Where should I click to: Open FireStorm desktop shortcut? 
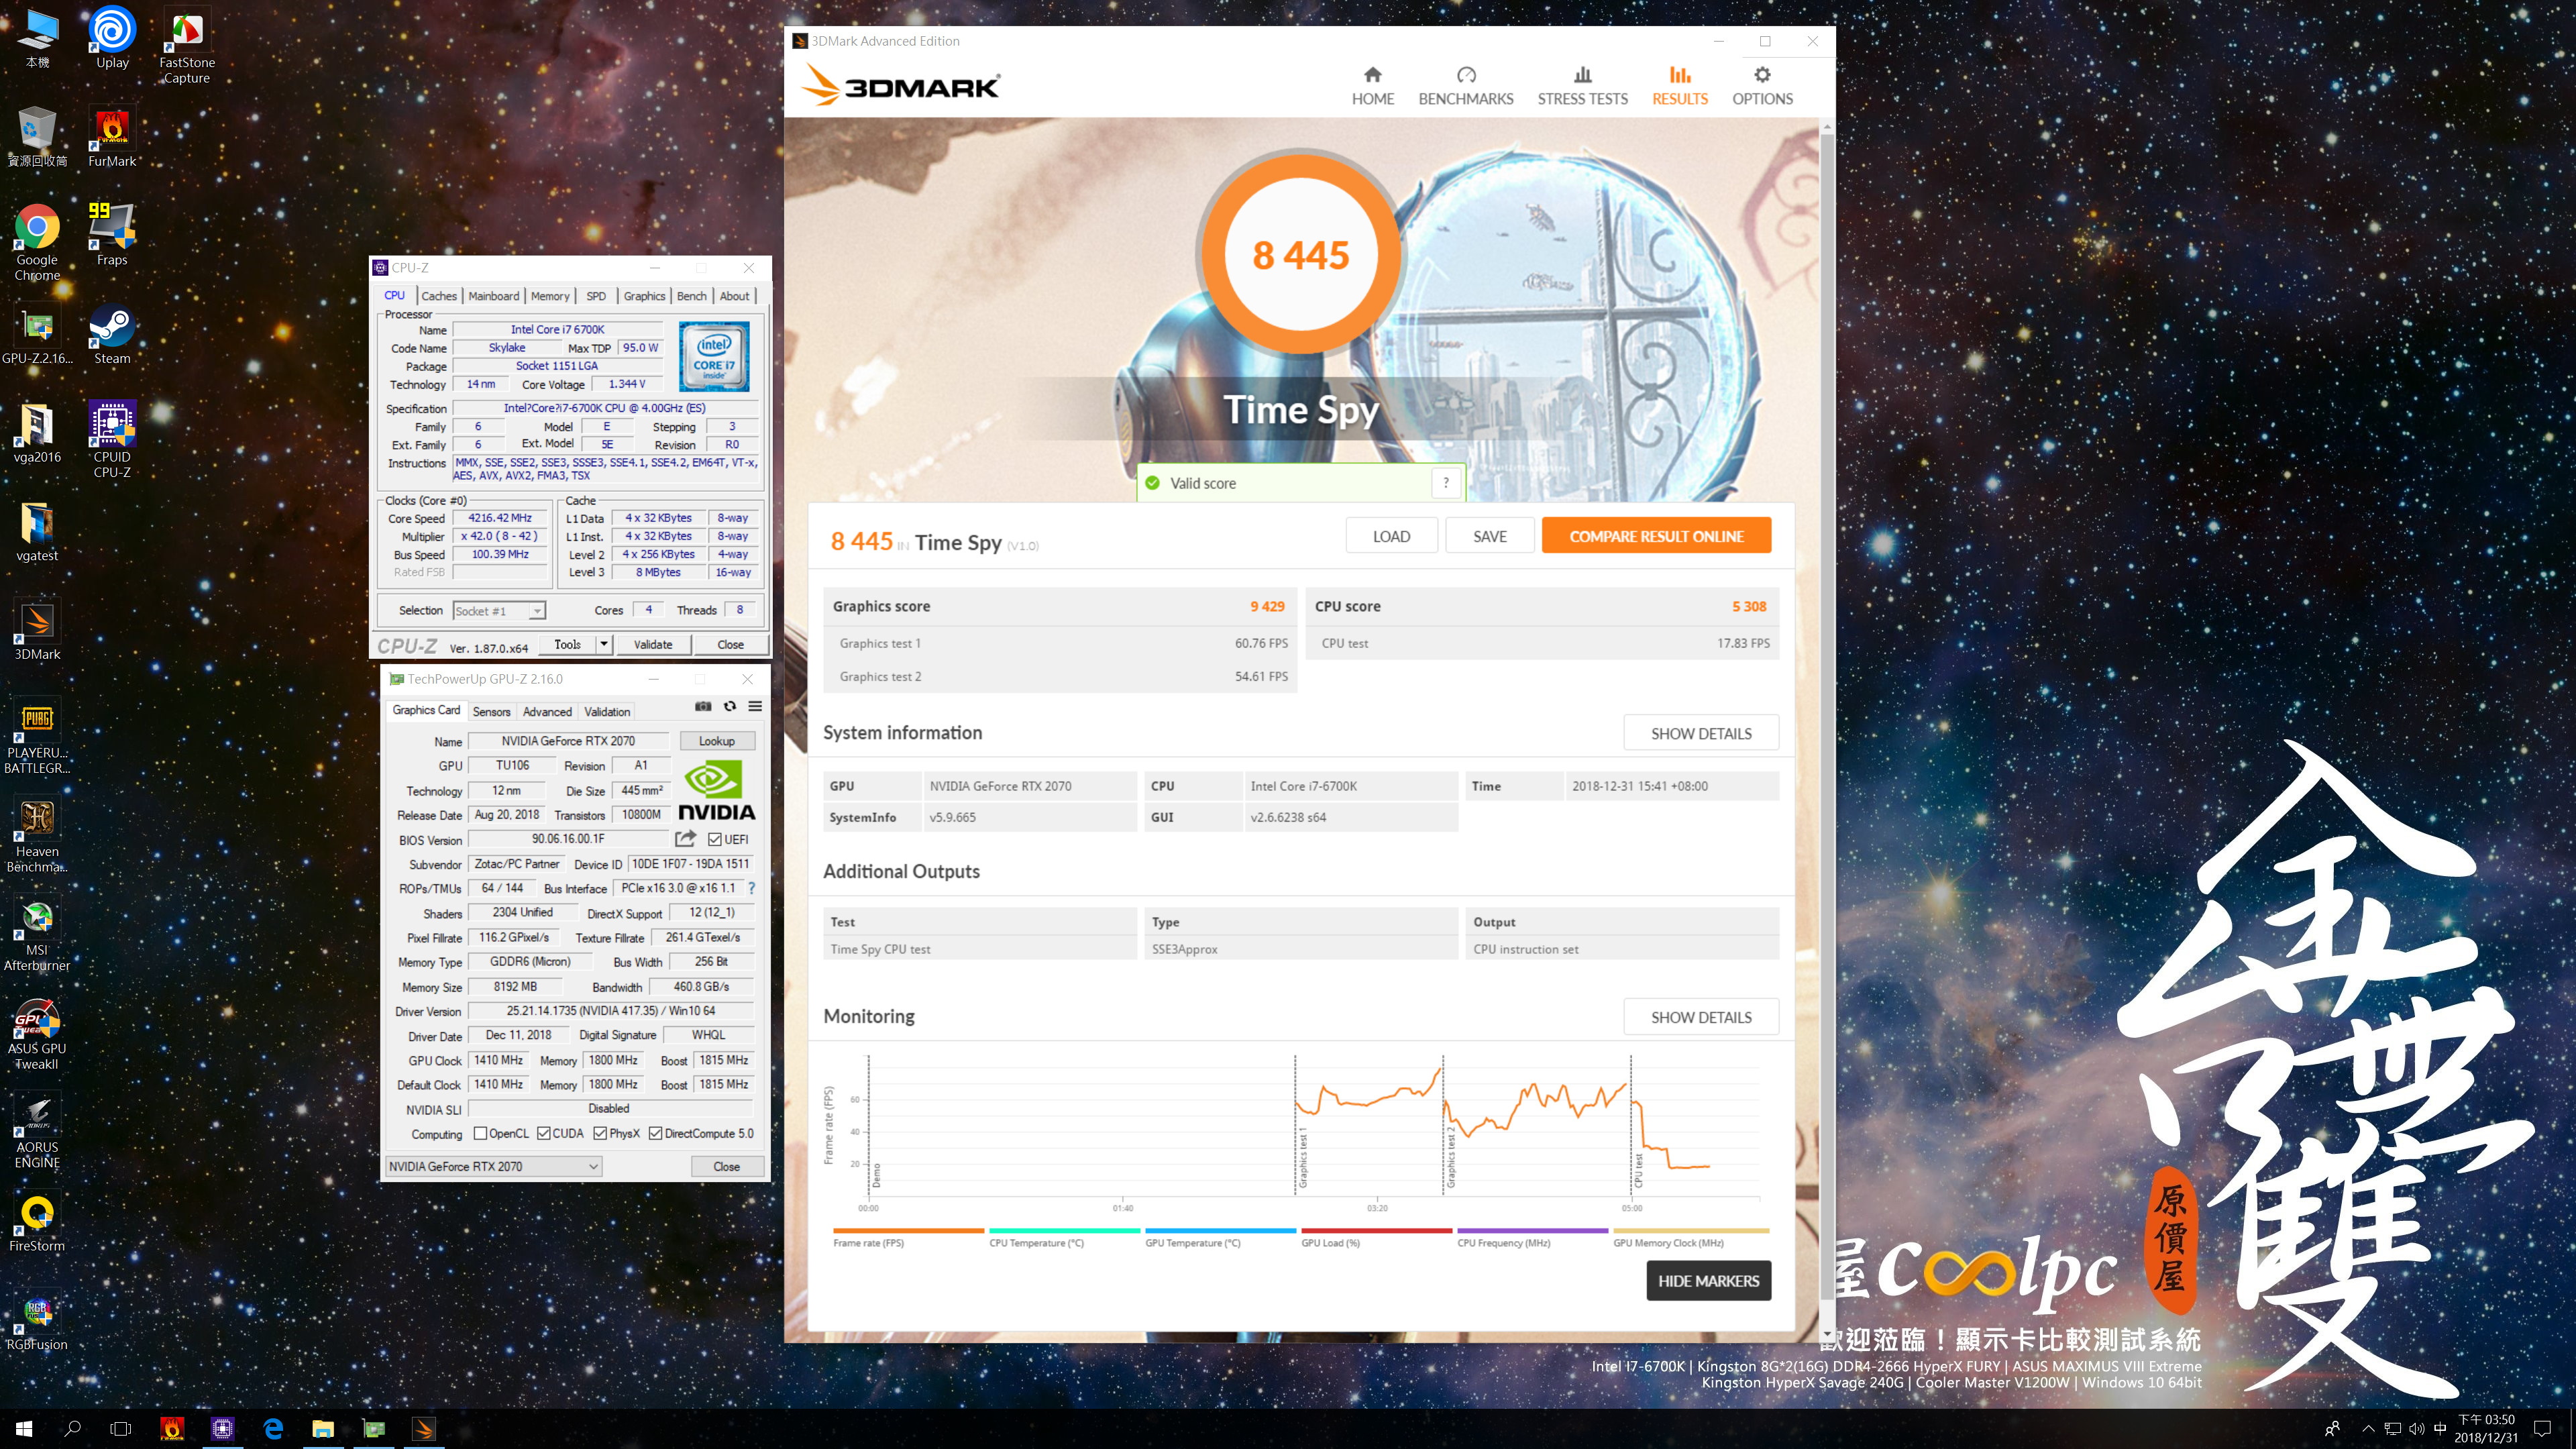(x=37, y=1222)
